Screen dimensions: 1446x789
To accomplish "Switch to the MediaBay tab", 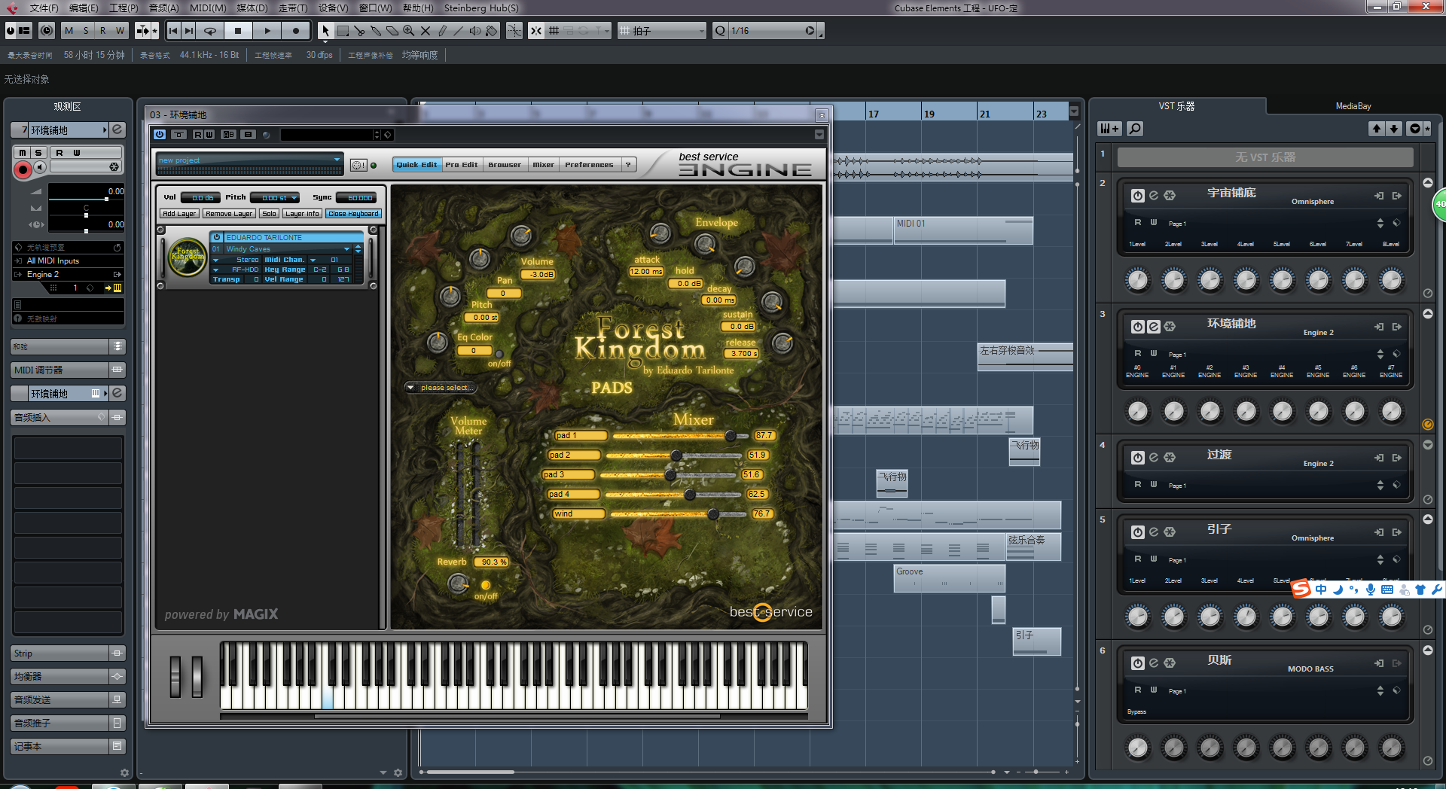I will [x=1353, y=106].
